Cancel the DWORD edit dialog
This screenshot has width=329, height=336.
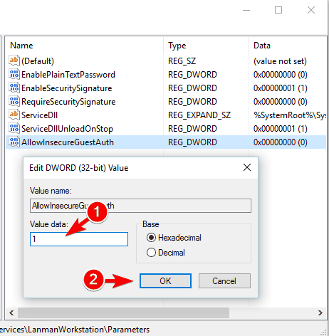click(x=224, y=281)
